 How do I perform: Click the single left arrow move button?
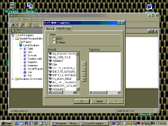click(x=84, y=64)
